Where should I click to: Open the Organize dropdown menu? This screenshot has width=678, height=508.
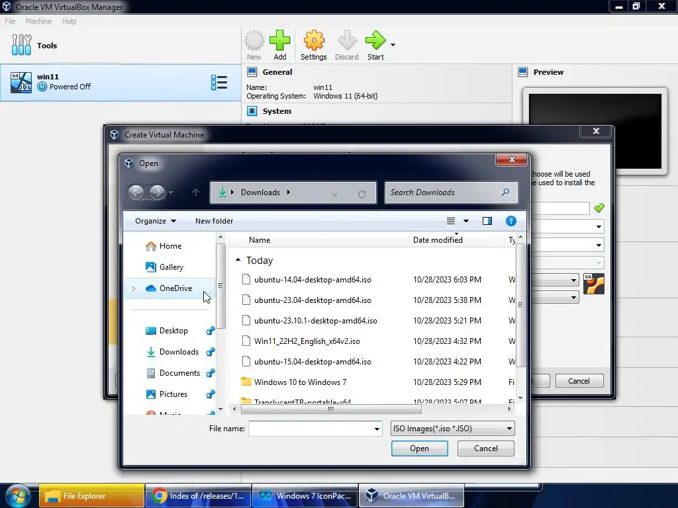[156, 221]
